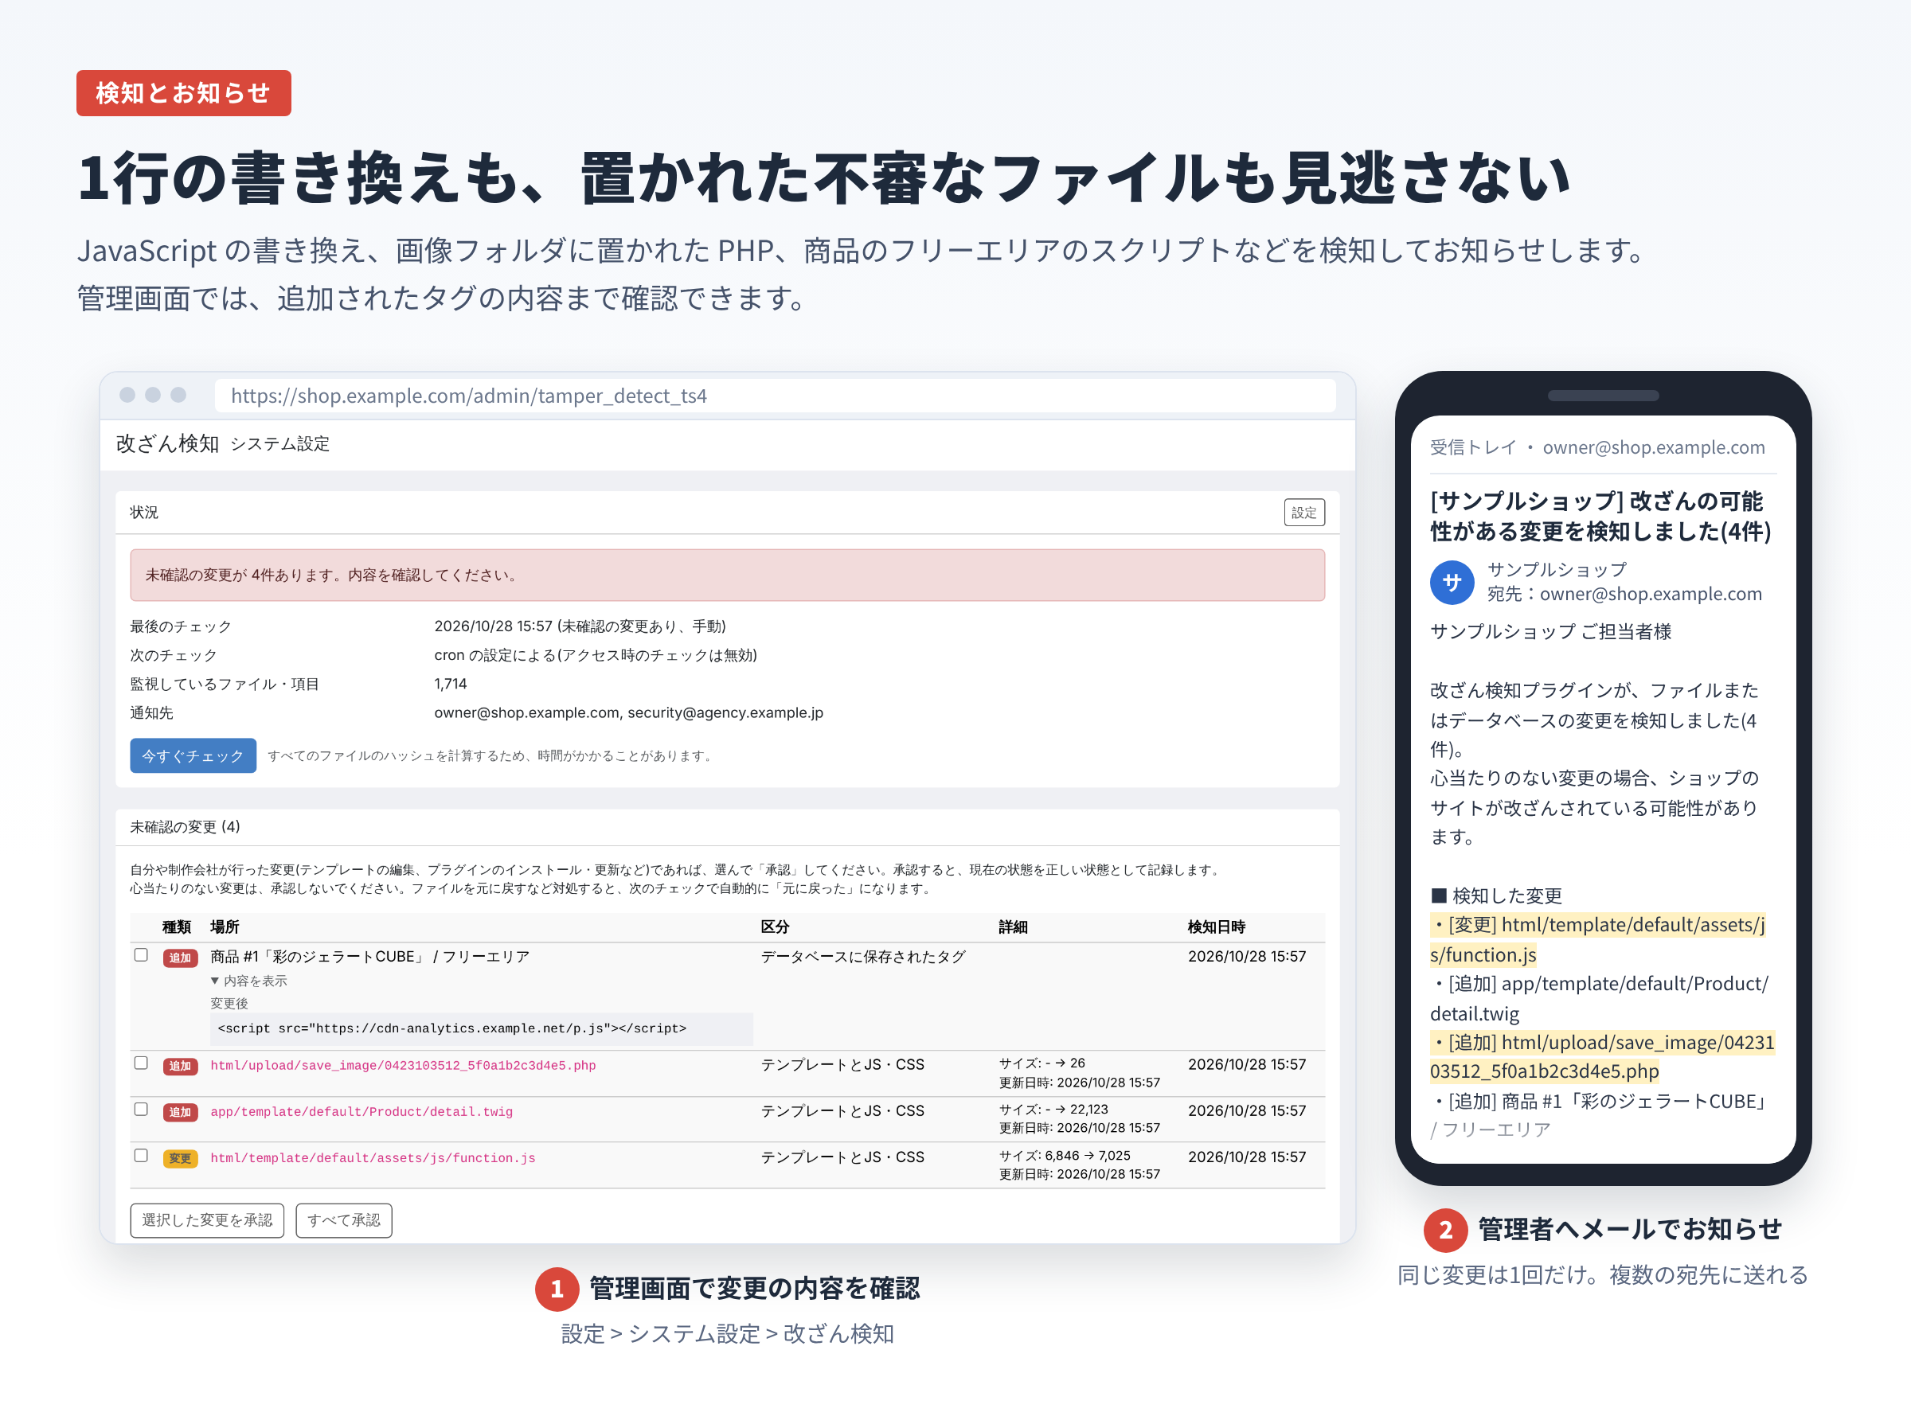Click the html/template/default/assets/js/function.js path
Image resolution: width=1911 pixels, height=1428 pixels.
tap(373, 1157)
